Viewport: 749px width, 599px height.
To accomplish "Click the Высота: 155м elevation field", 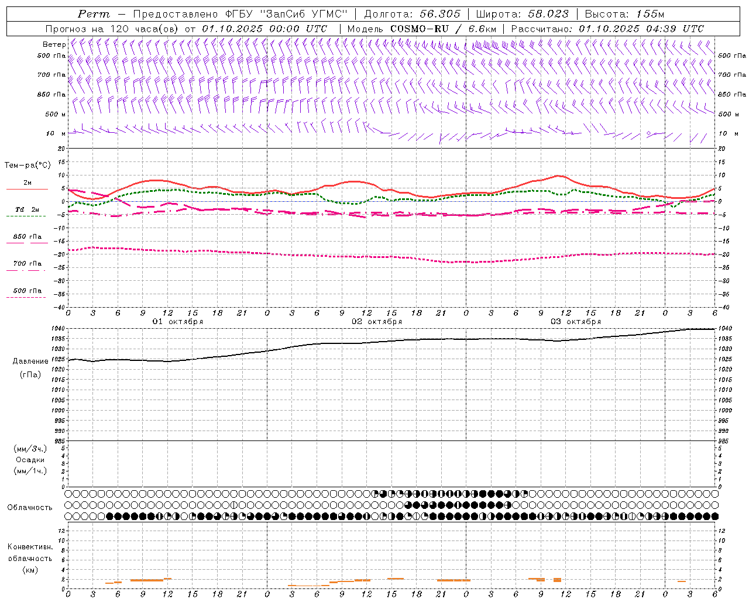I will pyautogui.click(x=624, y=14).
